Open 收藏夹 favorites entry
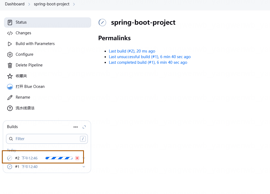Screen dimensions: 270x194 [x=47, y=76]
